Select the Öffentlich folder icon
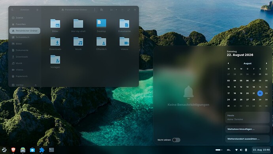Image resolution: width=273 pixels, height=154 pixels. [x=101, y=42]
